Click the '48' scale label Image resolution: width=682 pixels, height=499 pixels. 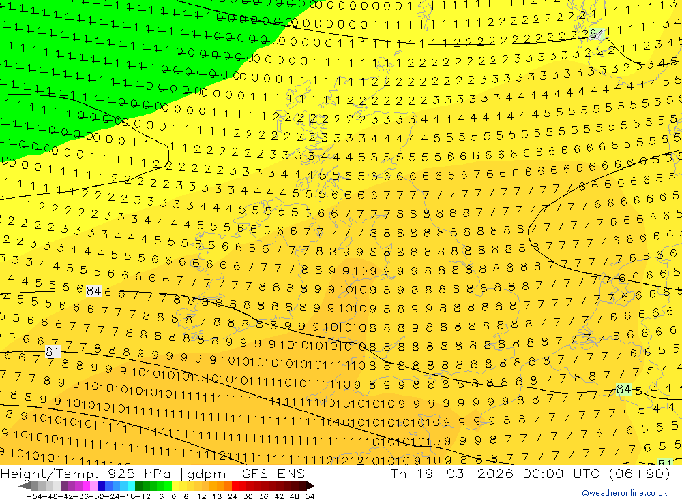pyautogui.click(x=295, y=496)
